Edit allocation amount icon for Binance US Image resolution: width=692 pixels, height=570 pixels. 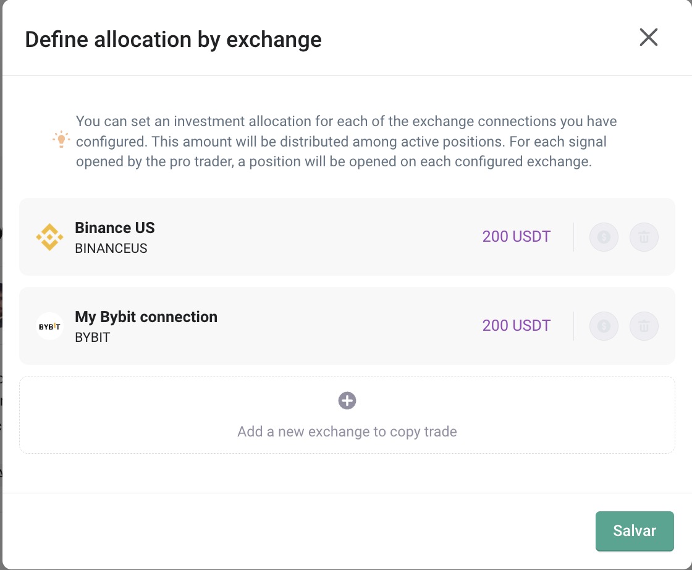click(x=604, y=237)
